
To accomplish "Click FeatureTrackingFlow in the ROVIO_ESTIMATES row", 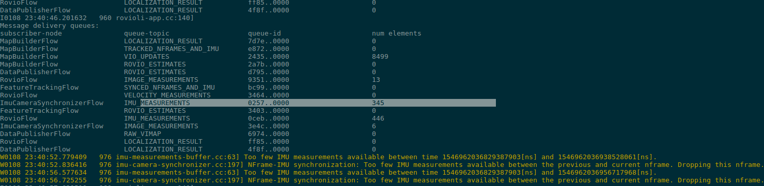I will click(x=39, y=111).
